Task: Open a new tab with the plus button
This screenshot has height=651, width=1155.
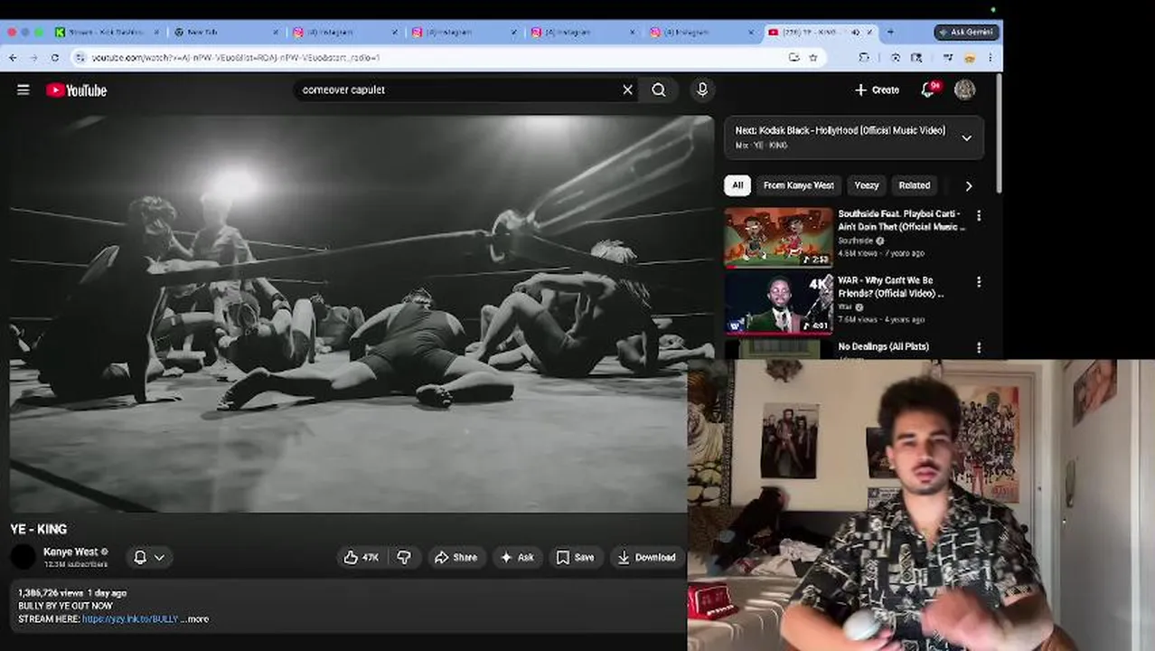Action: (x=890, y=32)
